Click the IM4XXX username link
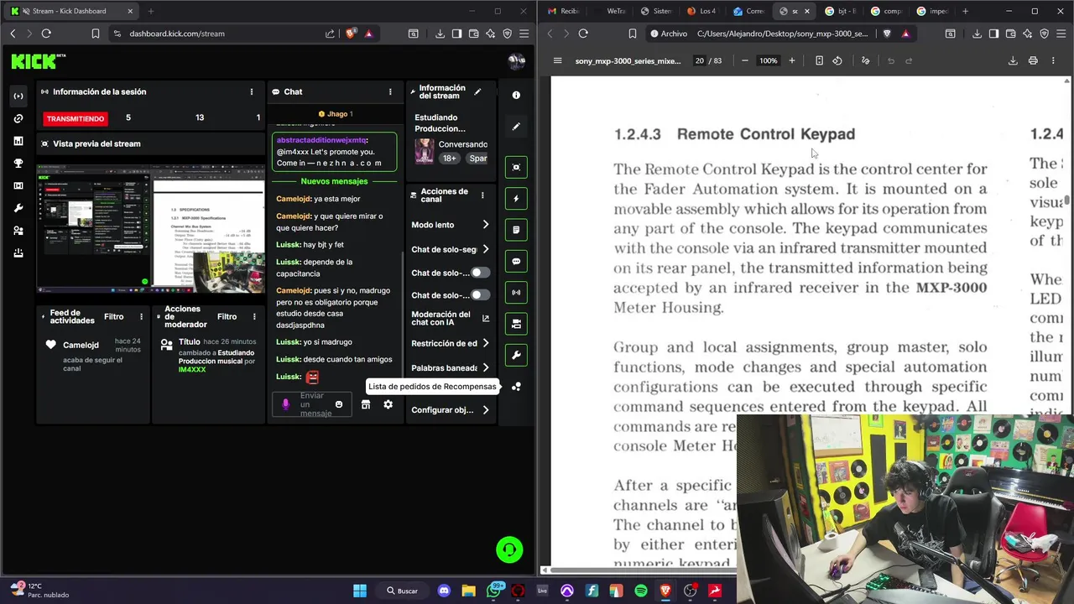Viewport: 1074px width, 604px height. [192, 370]
